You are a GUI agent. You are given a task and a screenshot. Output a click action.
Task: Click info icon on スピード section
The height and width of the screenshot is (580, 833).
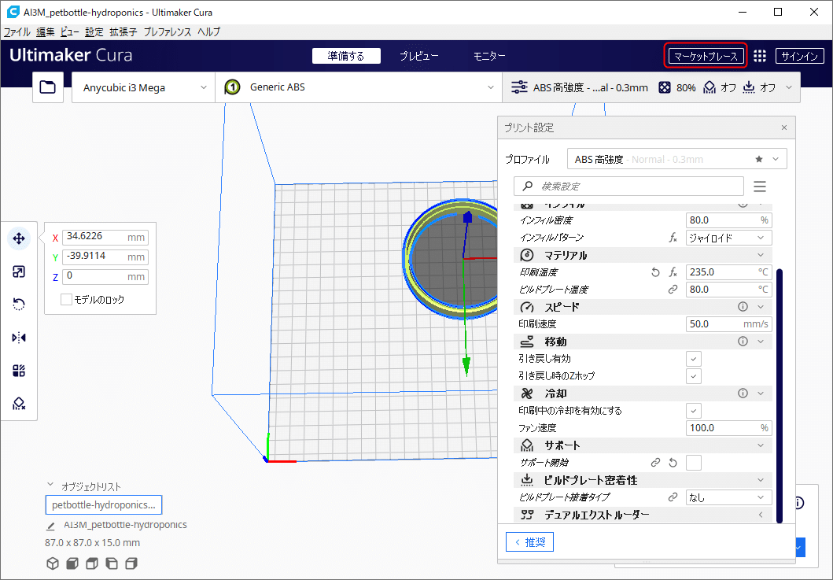(743, 307)
